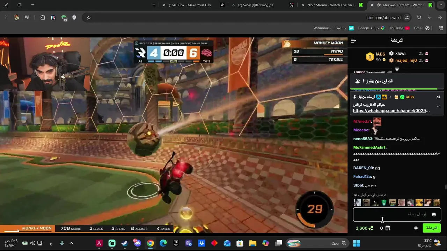This screenshot has height=251, width=447.
Task: Click username M7medx1 in chat
Action: (x=362, y=121)
